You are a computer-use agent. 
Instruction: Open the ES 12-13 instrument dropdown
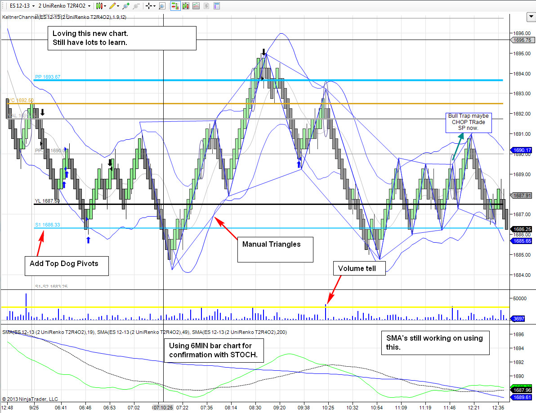click(22, 6)
